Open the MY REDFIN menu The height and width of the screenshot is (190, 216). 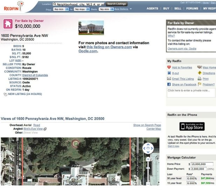point(210,8)
